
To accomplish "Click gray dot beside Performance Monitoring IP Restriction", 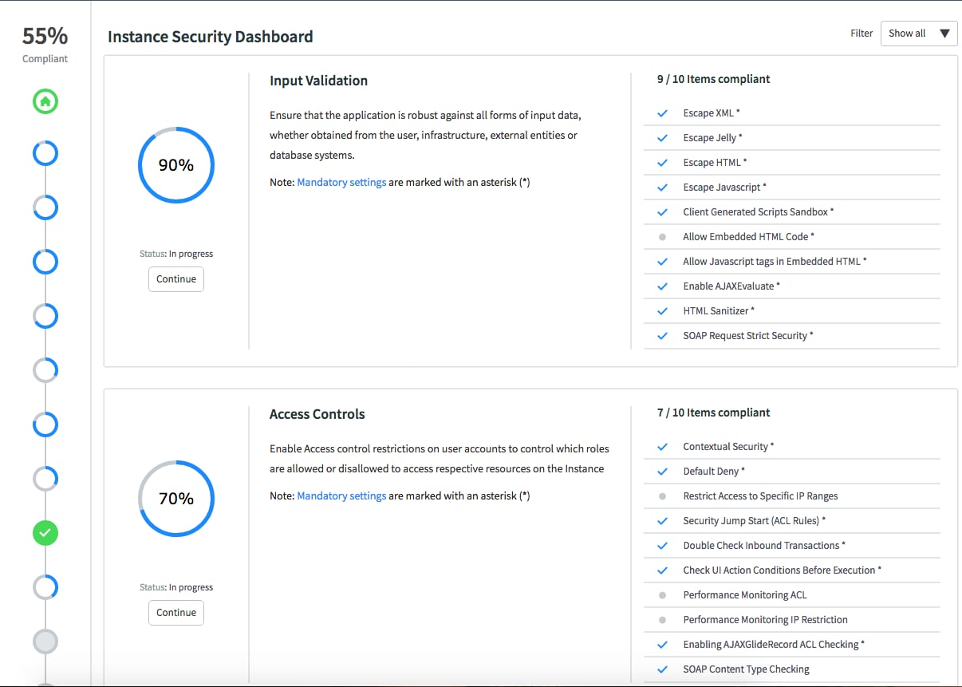I will pos(662,620).
